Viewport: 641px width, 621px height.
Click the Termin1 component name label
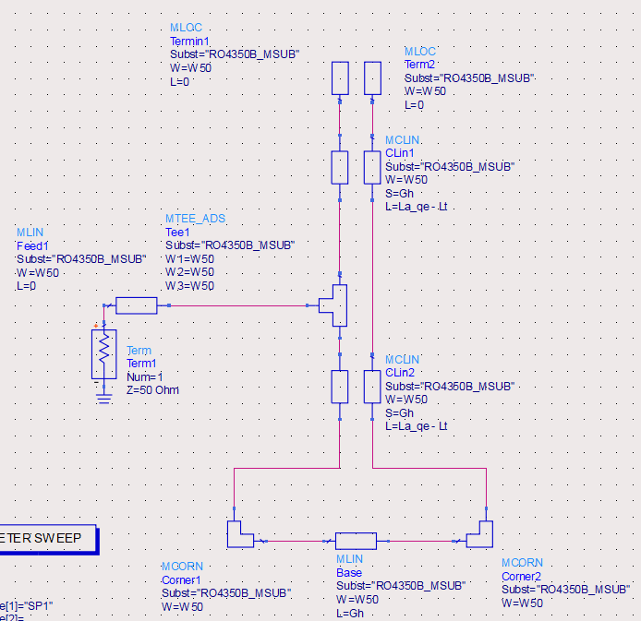point(189,42)
